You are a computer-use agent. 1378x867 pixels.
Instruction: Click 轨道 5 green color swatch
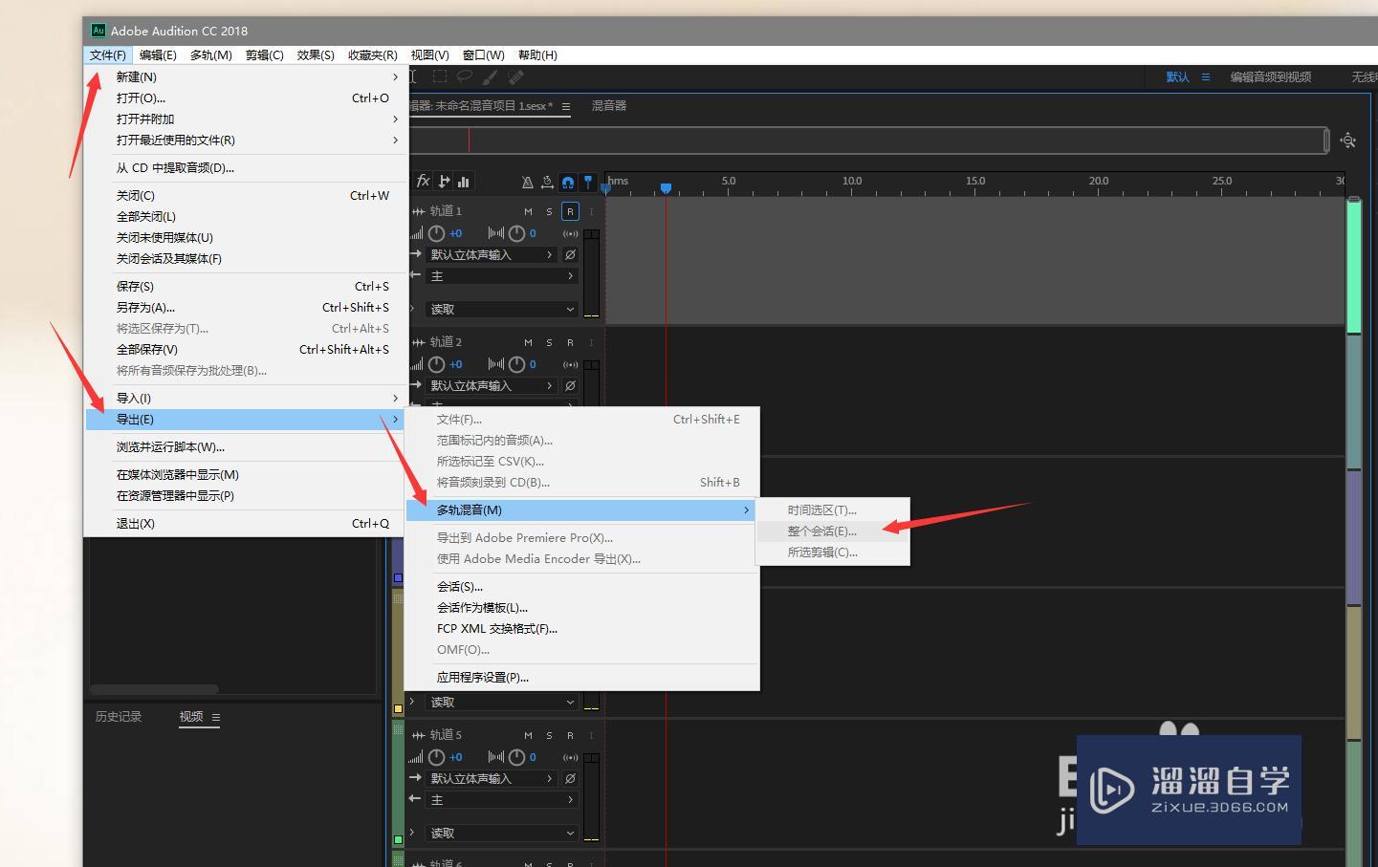coord(399,839)
